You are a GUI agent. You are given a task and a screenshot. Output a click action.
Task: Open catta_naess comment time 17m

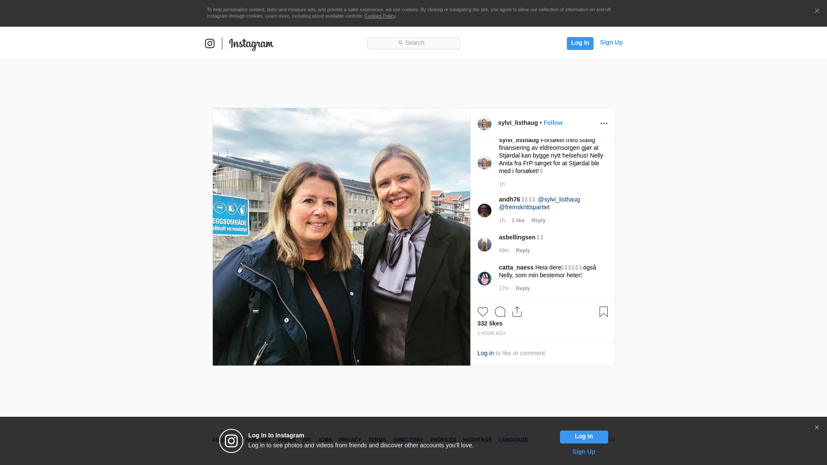tap(504, 288)
